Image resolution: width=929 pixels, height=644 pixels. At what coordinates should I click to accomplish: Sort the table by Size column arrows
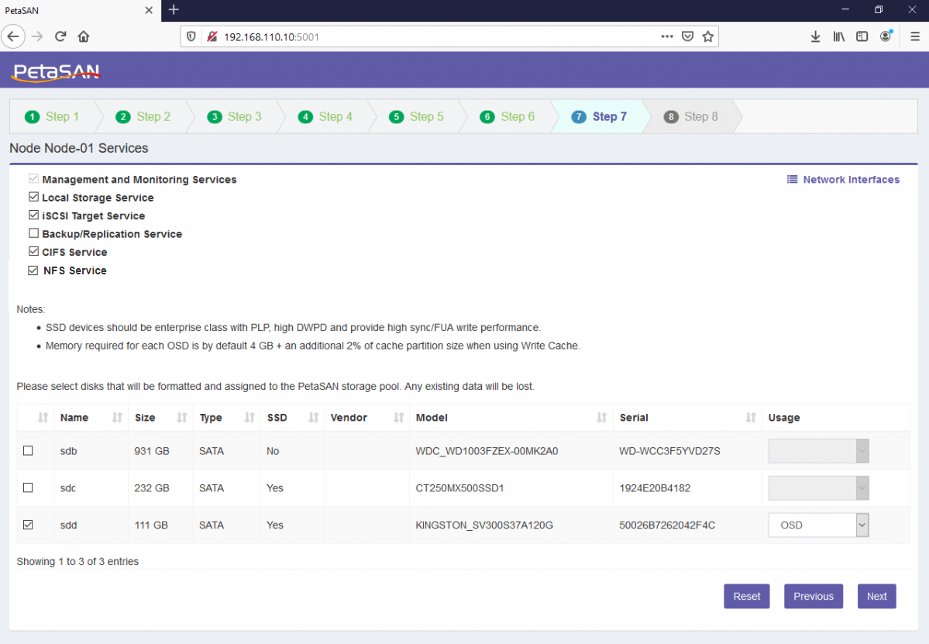(182, 418)
